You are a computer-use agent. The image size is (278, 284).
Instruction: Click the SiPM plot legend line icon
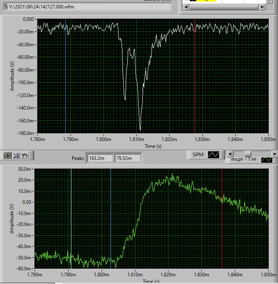[214, 155]
